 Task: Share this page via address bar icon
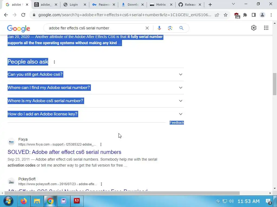pyautogui.click(x=217, y=15)
